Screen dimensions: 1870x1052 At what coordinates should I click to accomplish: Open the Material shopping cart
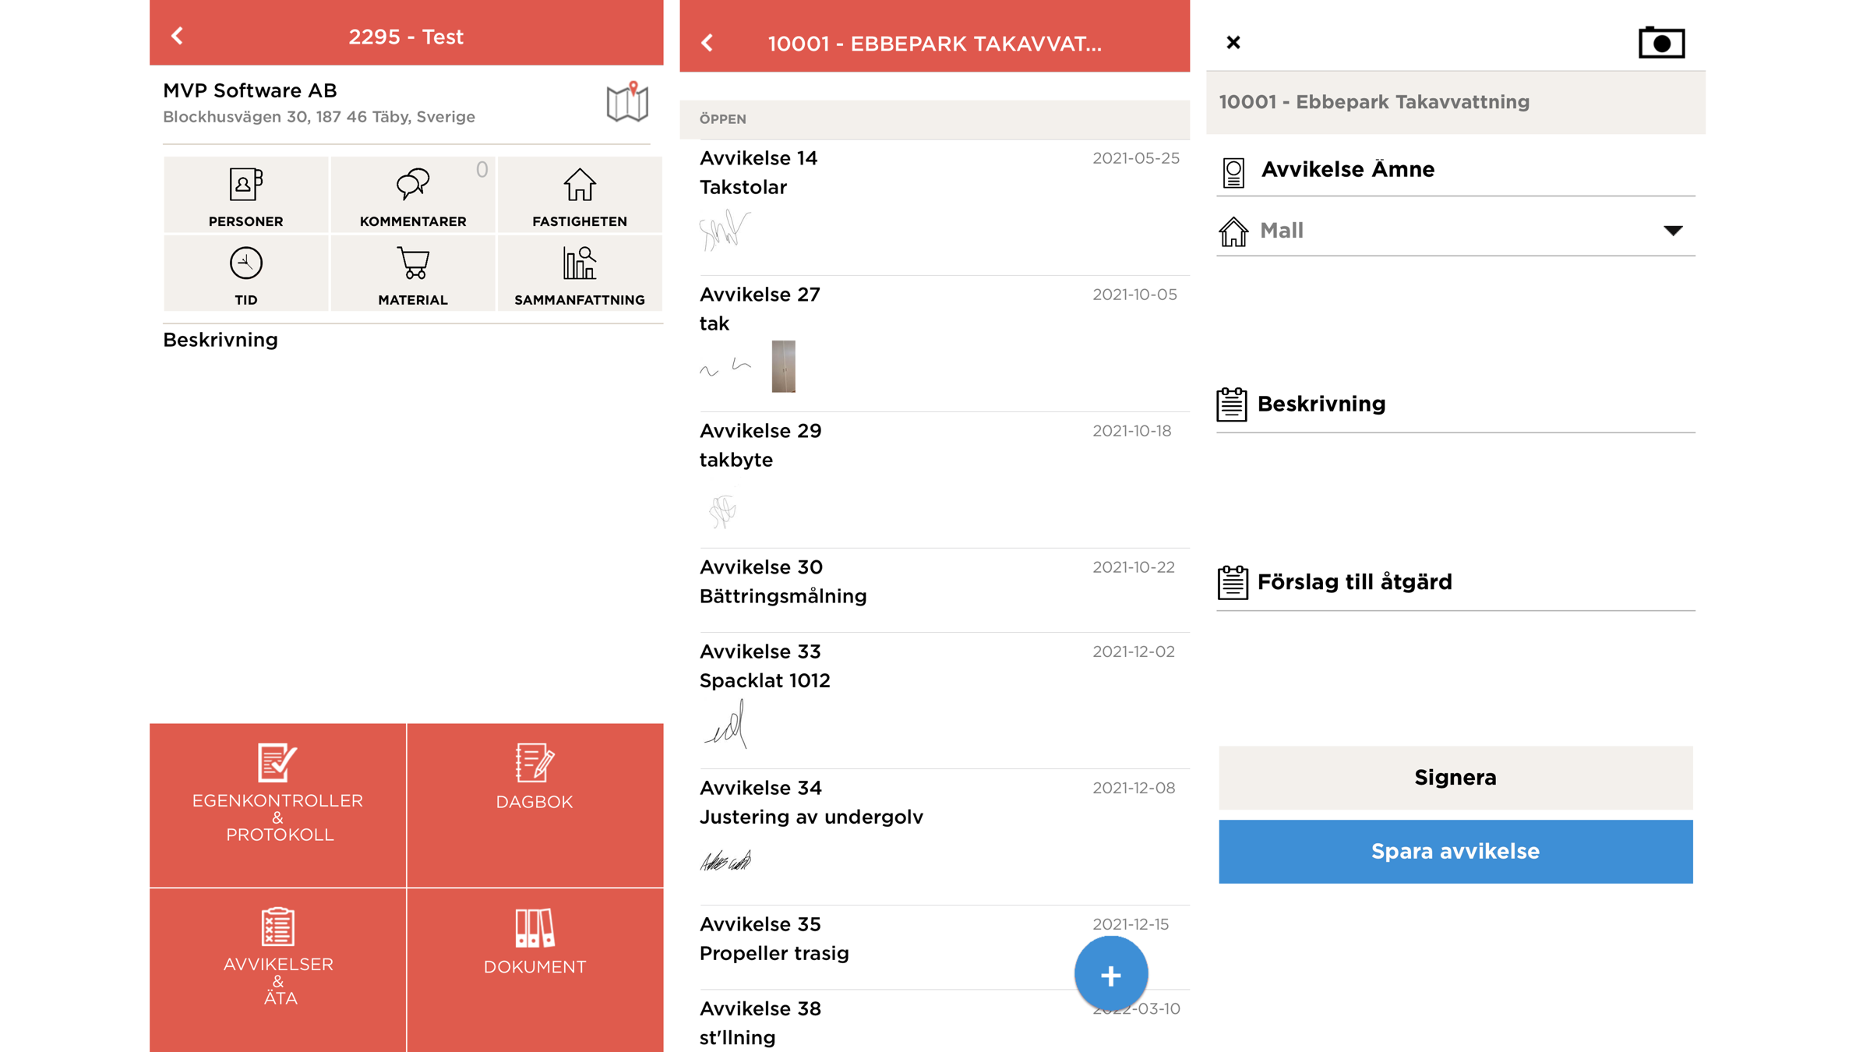click(413, 274)
